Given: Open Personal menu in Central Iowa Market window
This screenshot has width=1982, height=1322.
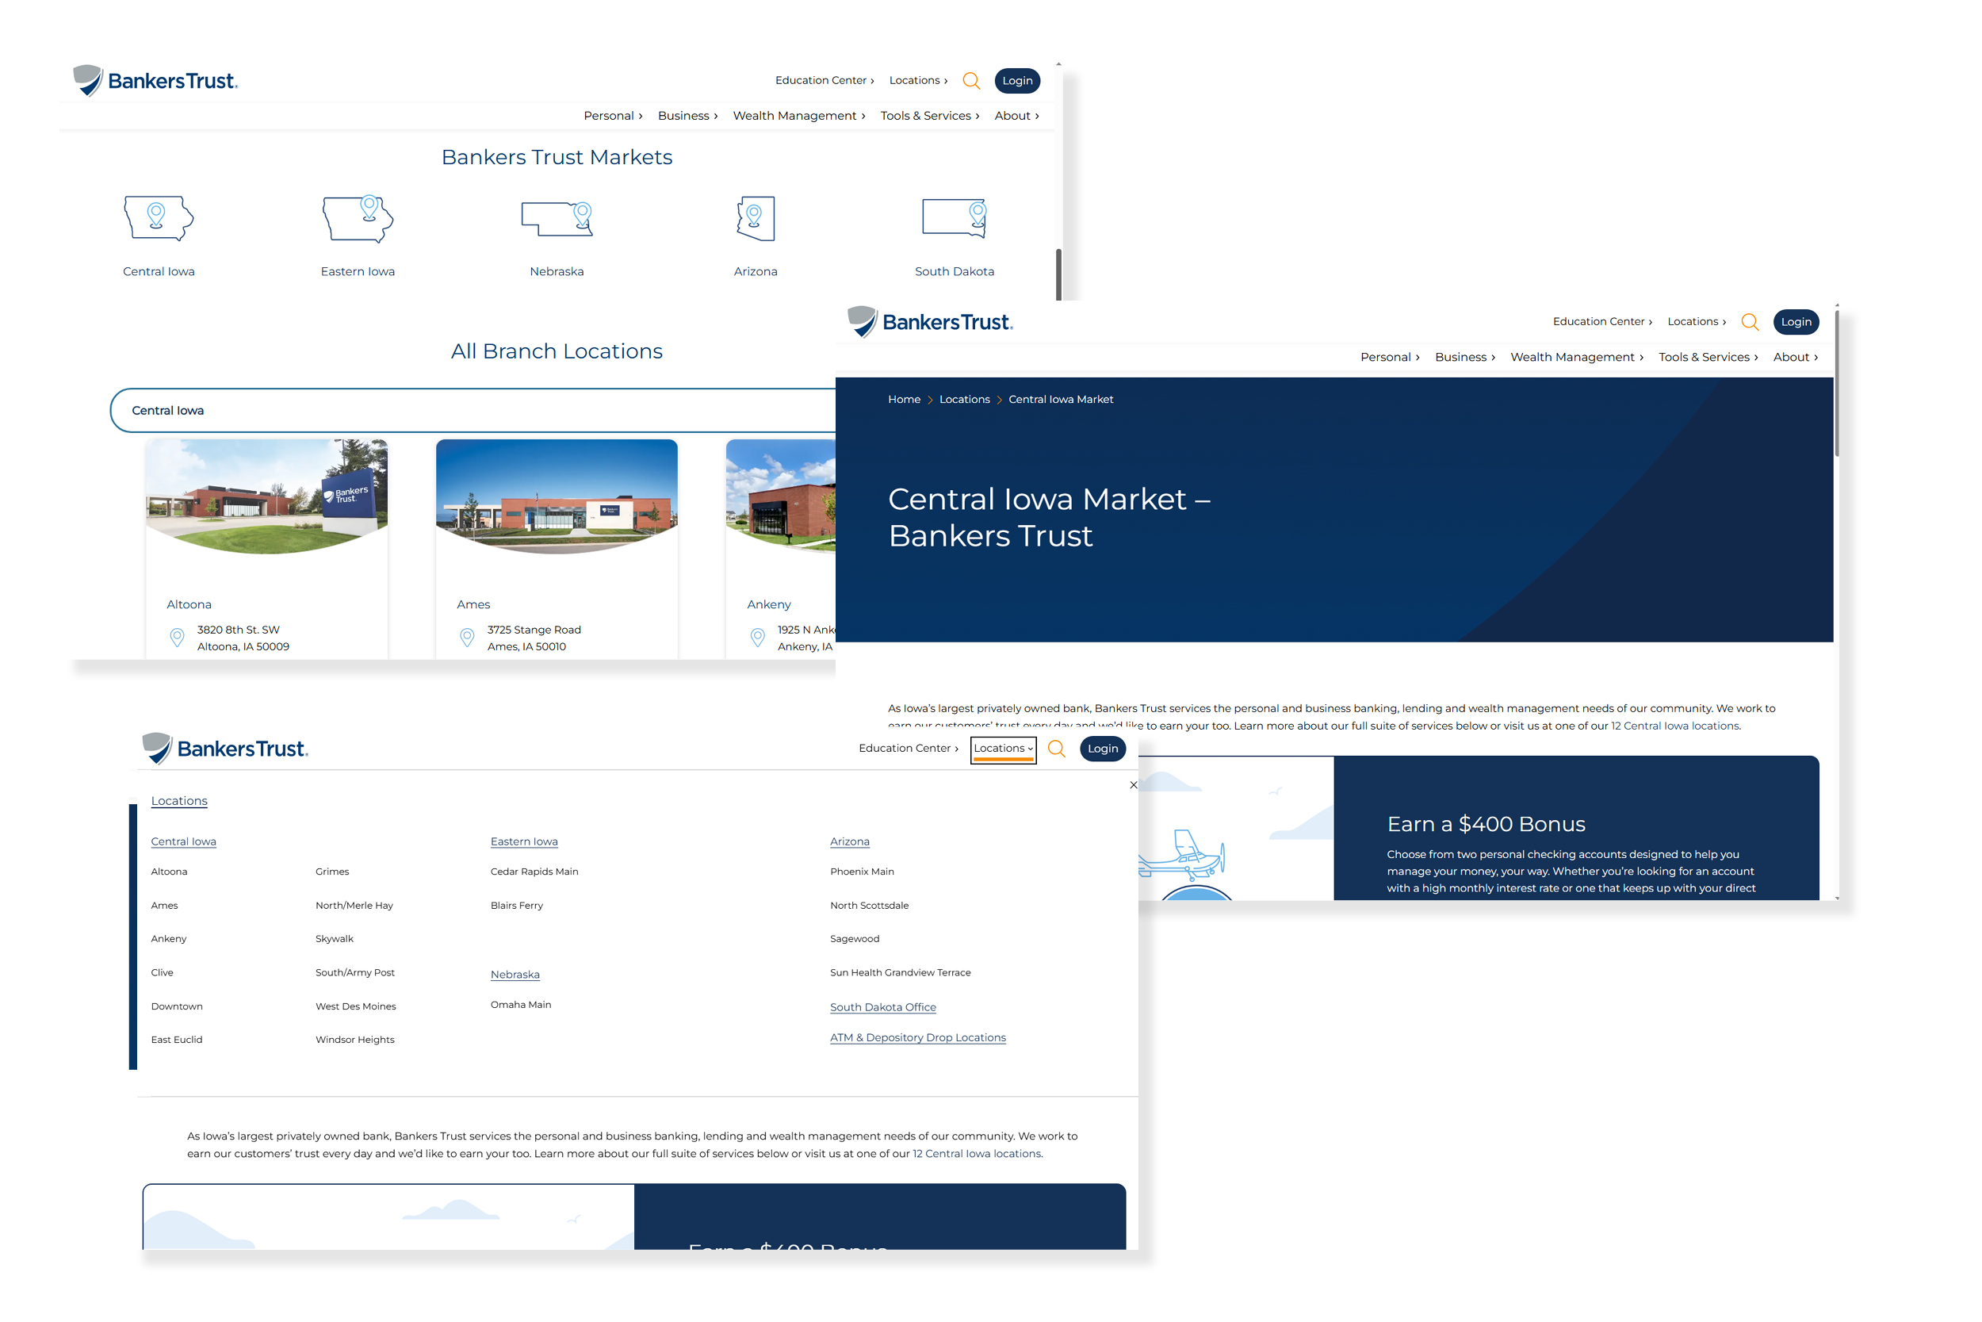Looking at the screenshot, I should 1391,358.
